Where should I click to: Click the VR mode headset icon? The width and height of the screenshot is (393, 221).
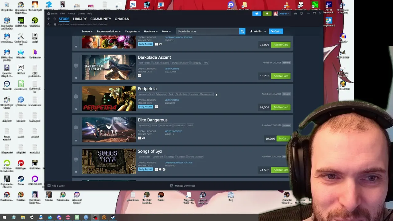(x=295, y=14)
